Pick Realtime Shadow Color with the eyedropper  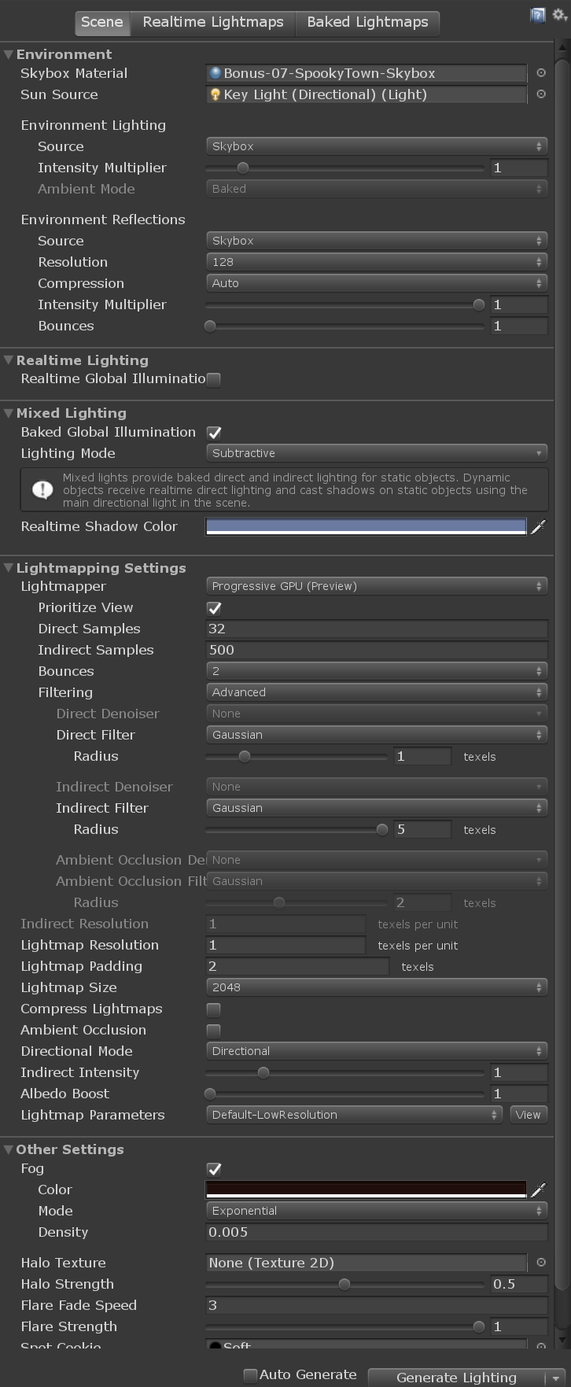pos(538,527)
